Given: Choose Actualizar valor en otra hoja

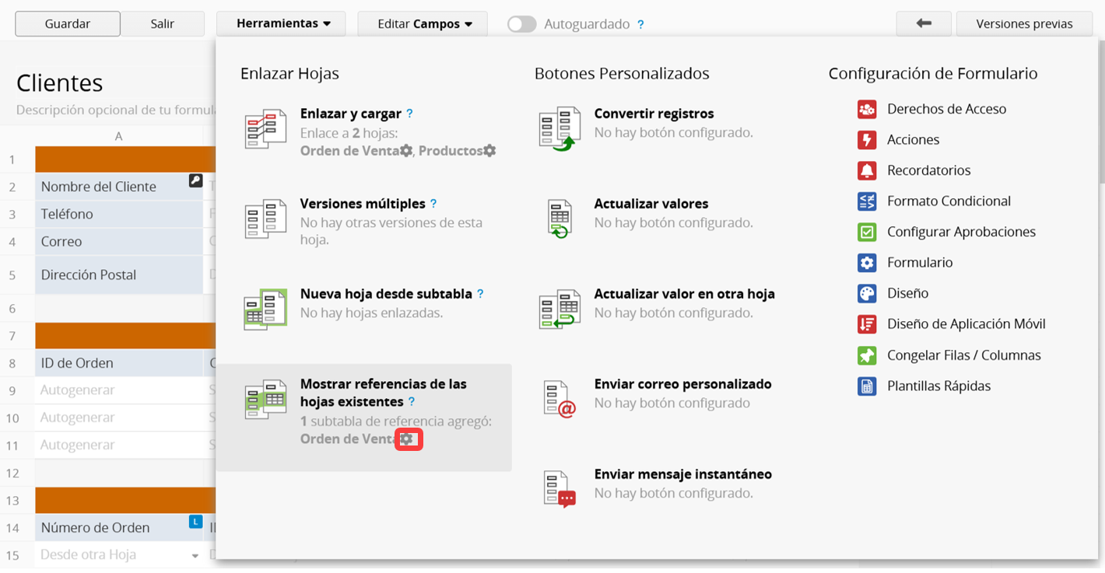Looking at the screenshot, I should [684, 294].
